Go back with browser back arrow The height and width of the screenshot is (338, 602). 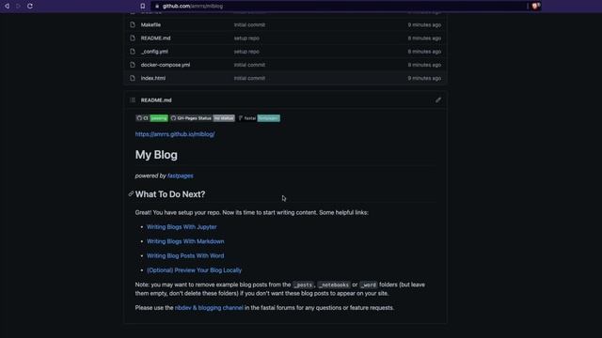(7, 7)
